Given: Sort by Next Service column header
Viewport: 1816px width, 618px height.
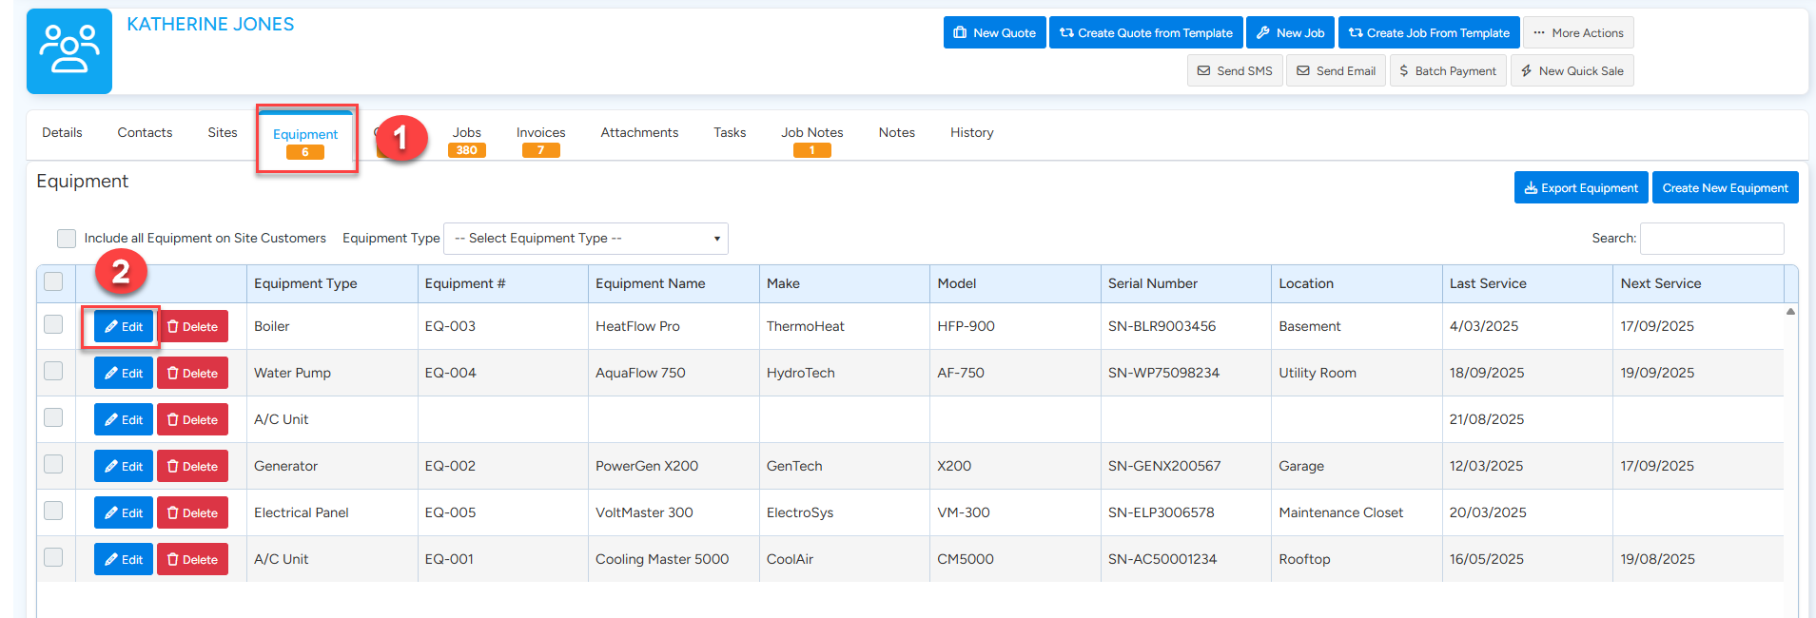Looking at the screenshot, I should (1660, 283).
